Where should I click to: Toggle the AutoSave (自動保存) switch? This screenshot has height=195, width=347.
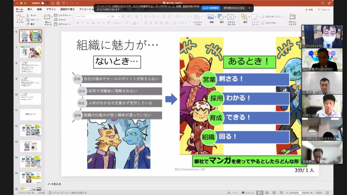(x=44, y=3)
